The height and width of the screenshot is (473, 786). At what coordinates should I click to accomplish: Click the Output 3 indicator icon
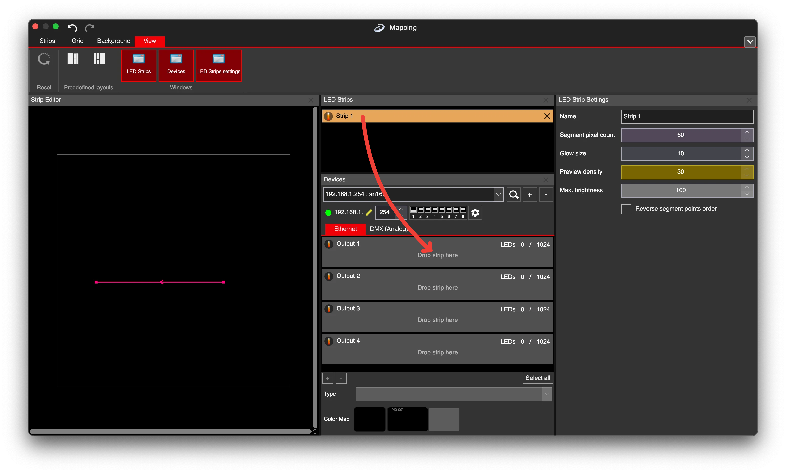329,309
